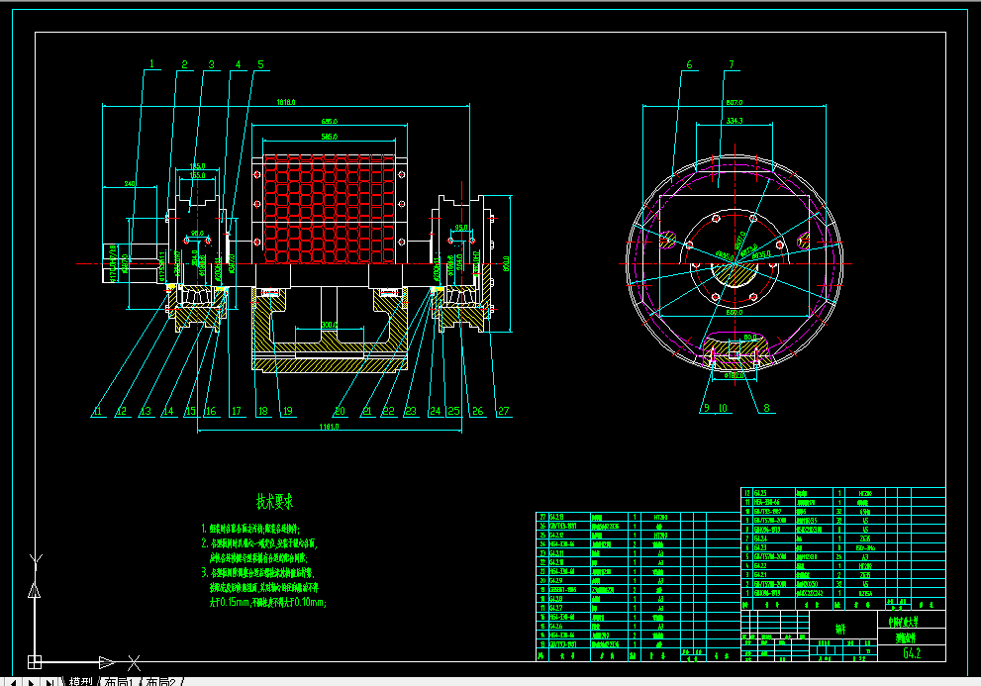Pick part balloon number 27
The height and width of the screenshot is (686, 981).
[504, 411]
